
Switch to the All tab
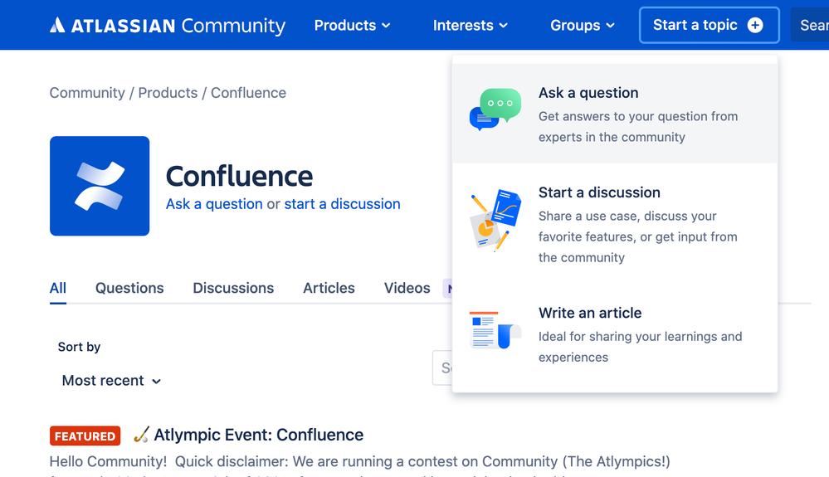pos(57,288)
